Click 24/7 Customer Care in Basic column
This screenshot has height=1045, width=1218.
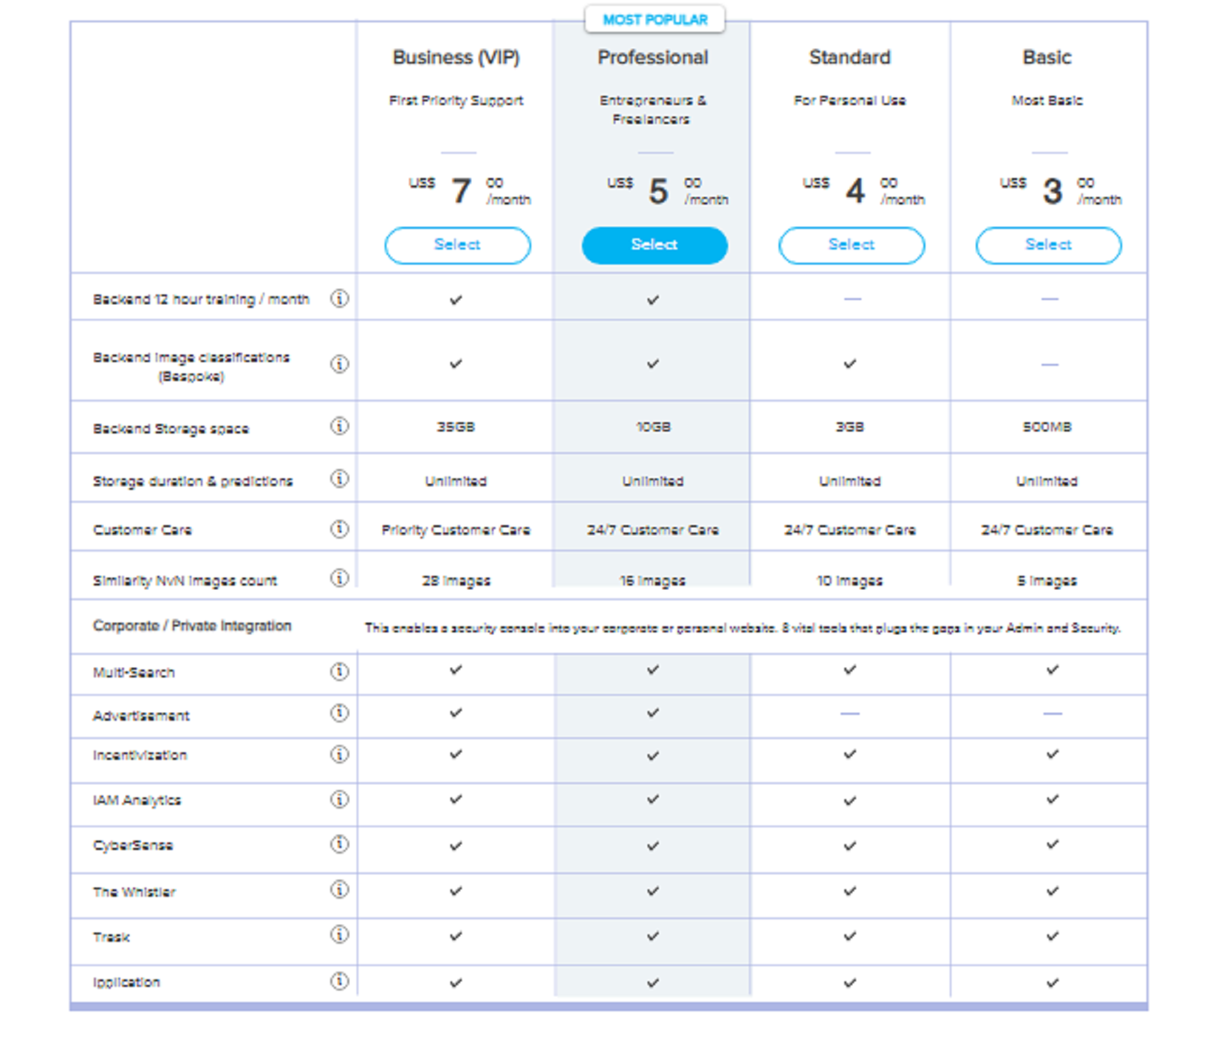[1047, 530]
